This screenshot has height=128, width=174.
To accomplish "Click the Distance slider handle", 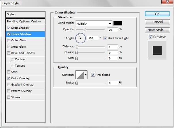I will click(77, 47).
